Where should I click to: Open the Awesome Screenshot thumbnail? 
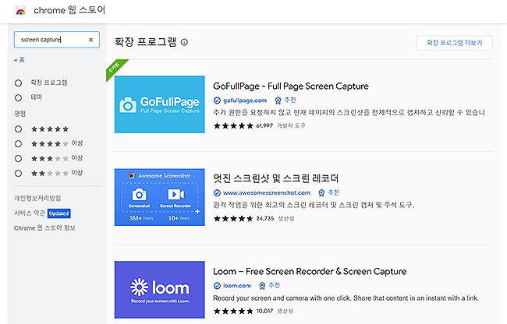tap(159, 197)
